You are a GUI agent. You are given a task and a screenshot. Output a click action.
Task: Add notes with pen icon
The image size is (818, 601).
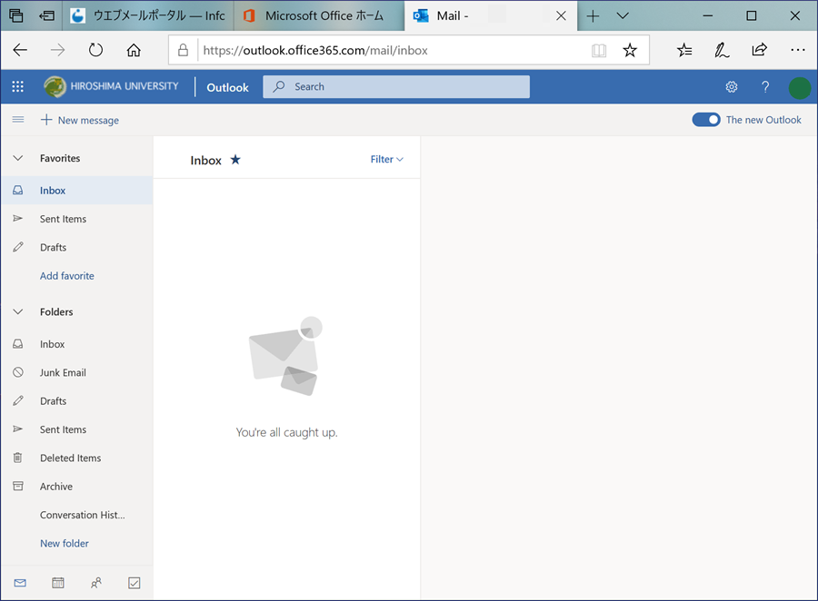pyautogui.click(x=722, y=50)
